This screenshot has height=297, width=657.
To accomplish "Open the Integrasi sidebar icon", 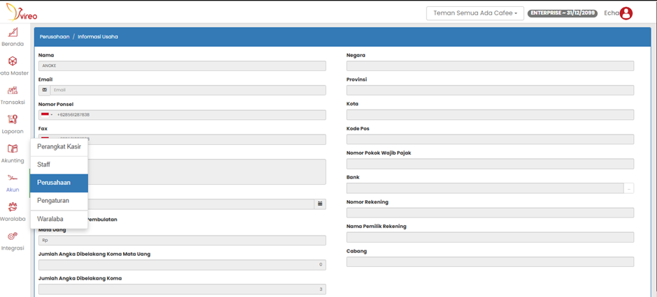I will (x=13, y=237).
